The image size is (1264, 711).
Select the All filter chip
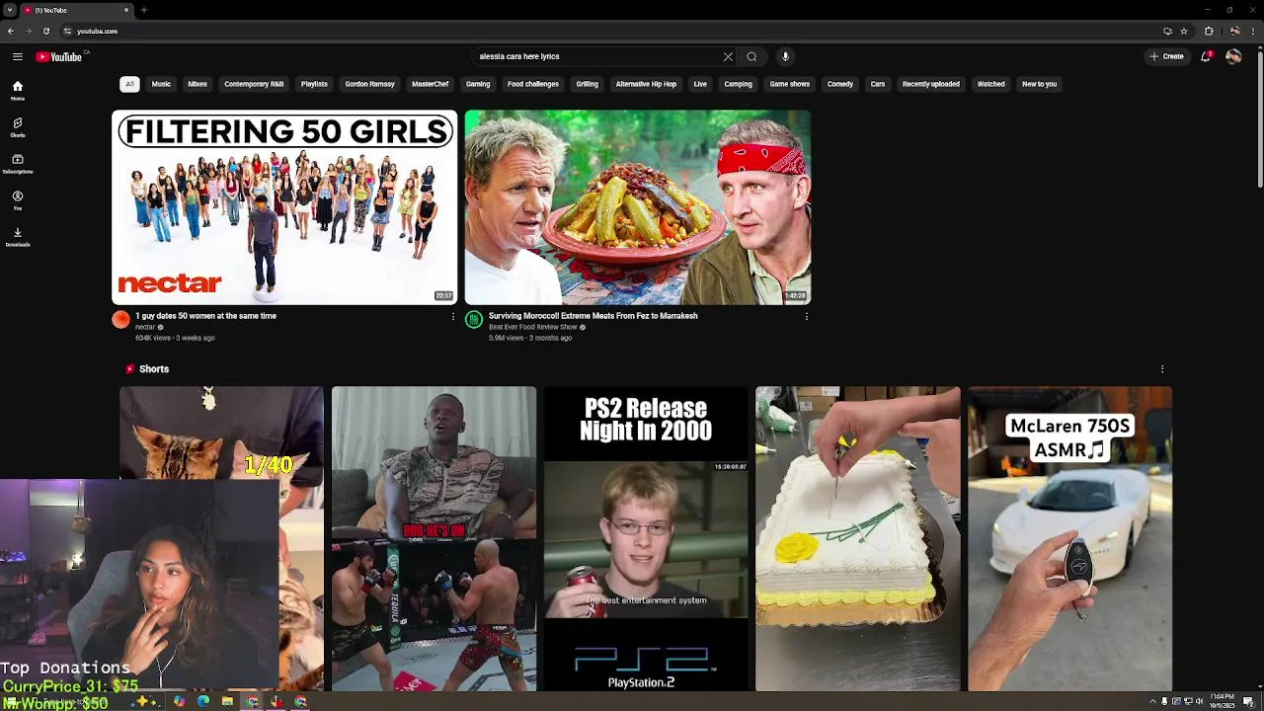129,84
